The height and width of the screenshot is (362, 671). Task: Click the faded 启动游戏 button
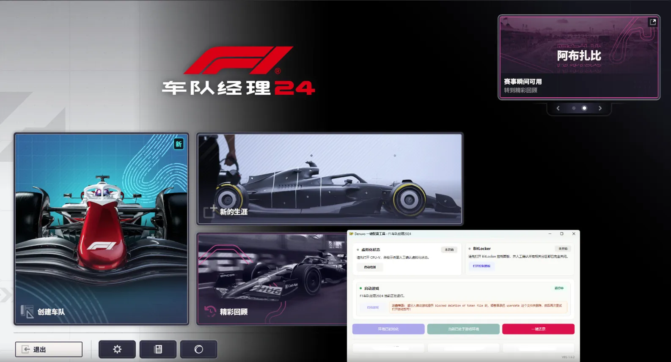373,307
